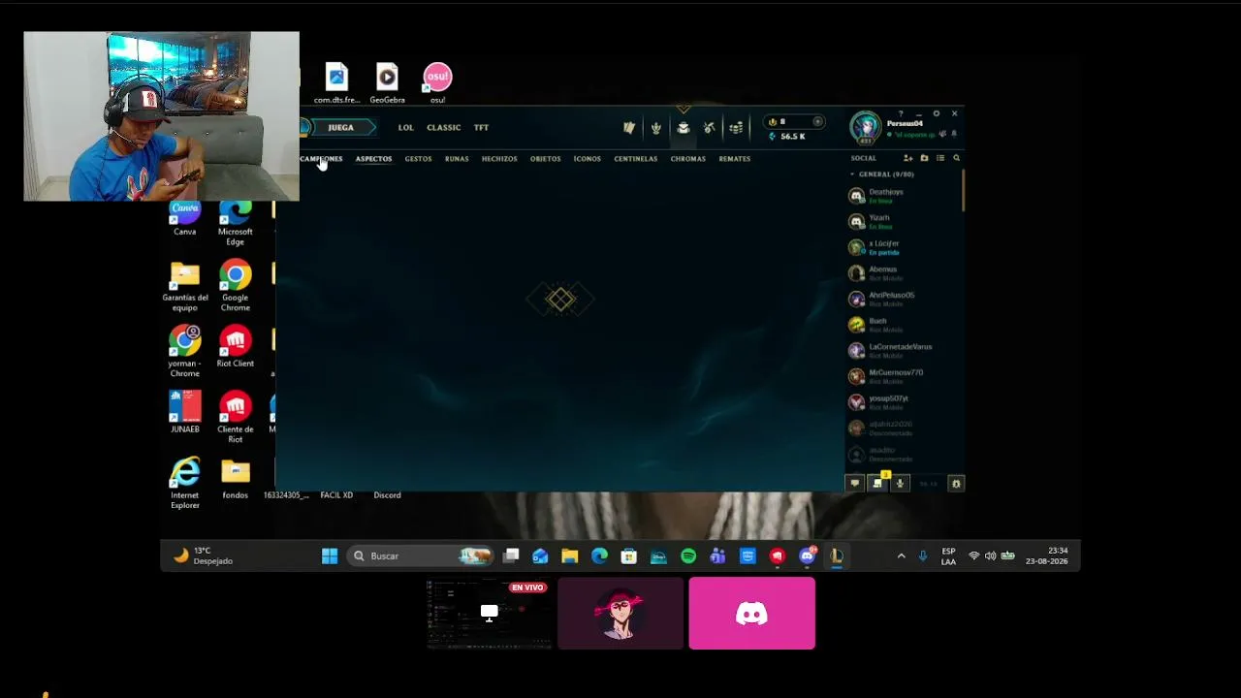Open the store coins icon

pos(736,128)
